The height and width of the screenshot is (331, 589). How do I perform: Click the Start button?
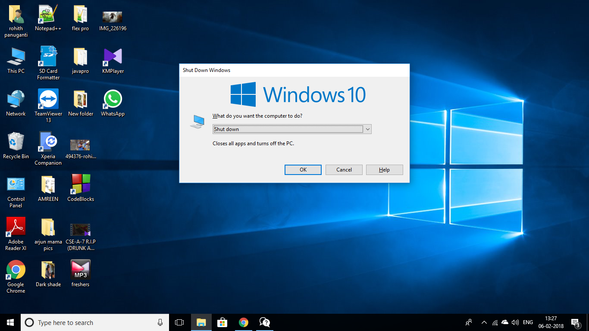9,322
